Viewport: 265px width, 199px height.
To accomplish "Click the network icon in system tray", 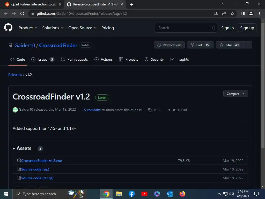I will [225, 194].
